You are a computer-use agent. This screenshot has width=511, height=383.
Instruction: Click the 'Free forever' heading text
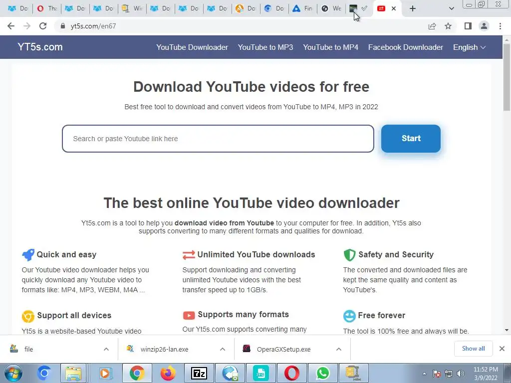click(x=382, y=315)
